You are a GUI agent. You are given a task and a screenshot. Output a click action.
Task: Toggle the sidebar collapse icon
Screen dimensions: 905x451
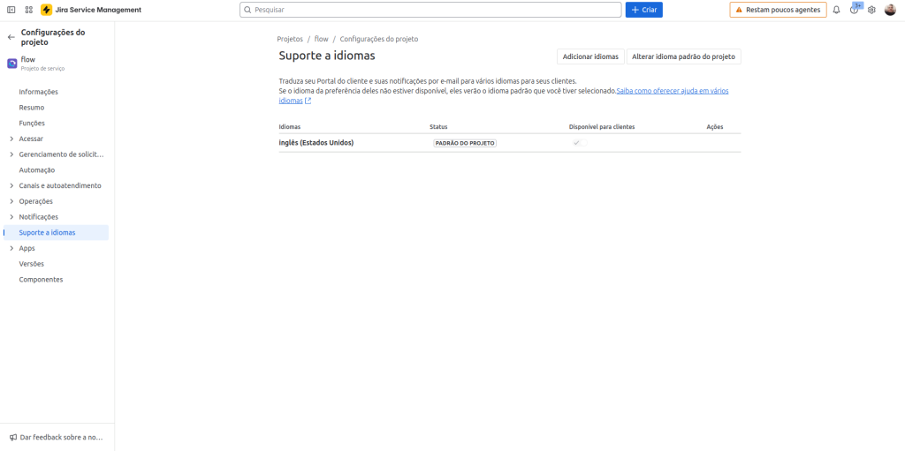11,10
